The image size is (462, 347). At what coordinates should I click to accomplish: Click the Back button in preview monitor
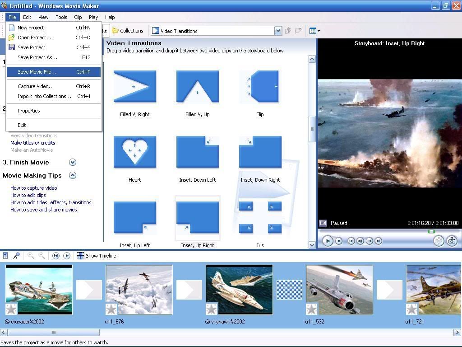[x=351, y=241]
